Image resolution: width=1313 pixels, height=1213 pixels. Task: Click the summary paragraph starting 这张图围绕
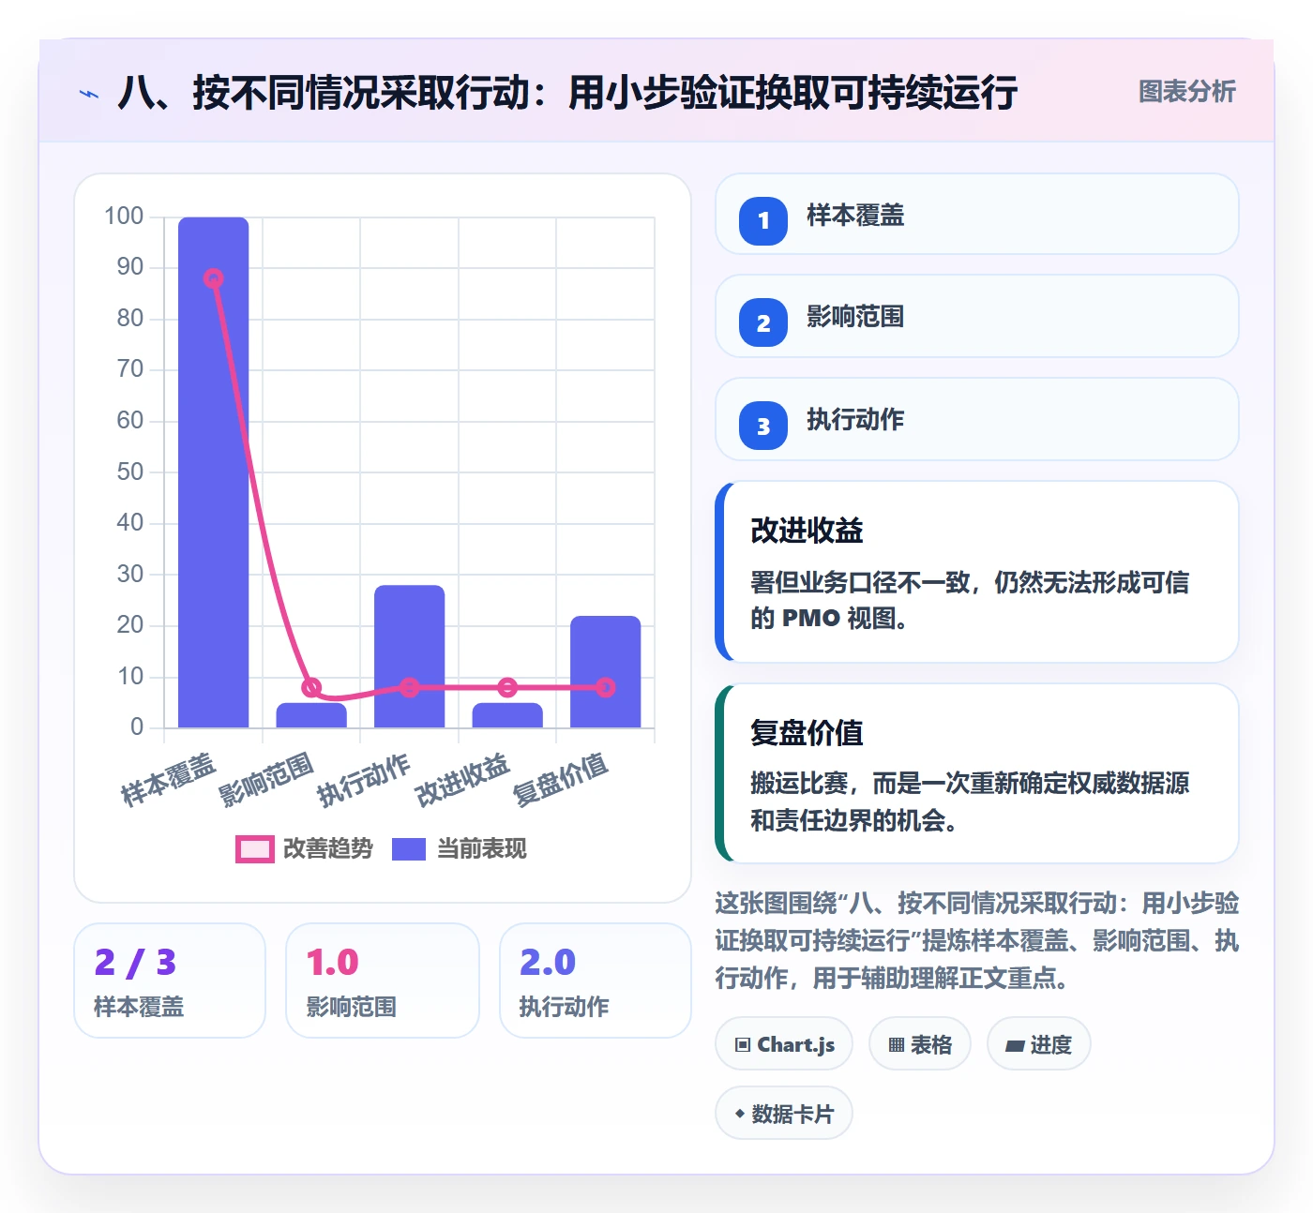(x=977, y=941)
